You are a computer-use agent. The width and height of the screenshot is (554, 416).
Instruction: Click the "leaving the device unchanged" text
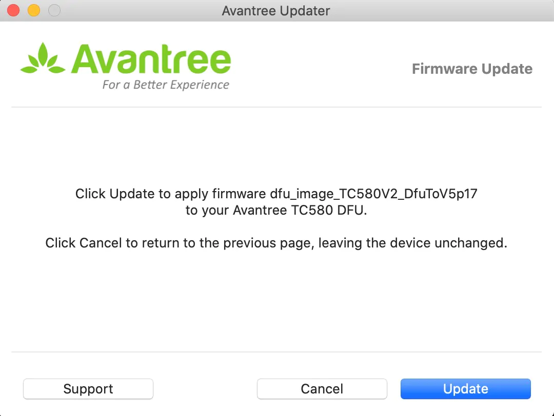(x=413, y=243)
